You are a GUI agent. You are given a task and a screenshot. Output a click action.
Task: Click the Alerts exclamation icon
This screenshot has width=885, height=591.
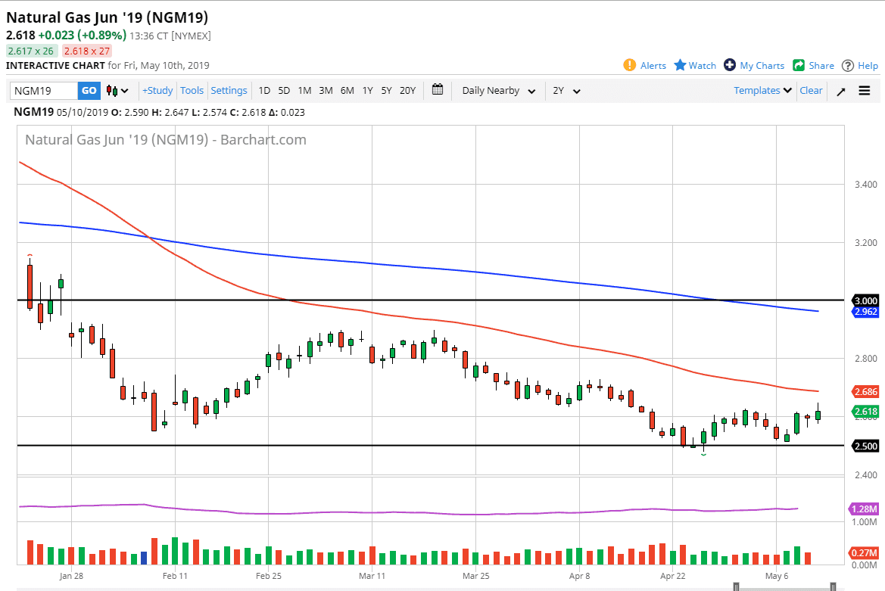click(x=629, y=65)
